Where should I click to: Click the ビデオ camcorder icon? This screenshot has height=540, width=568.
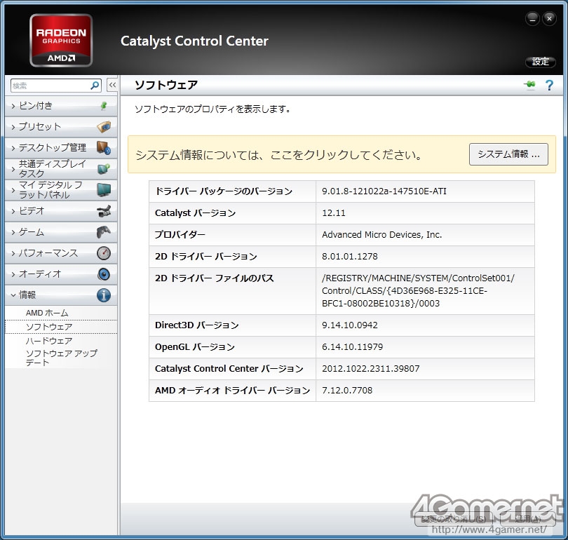104,211
